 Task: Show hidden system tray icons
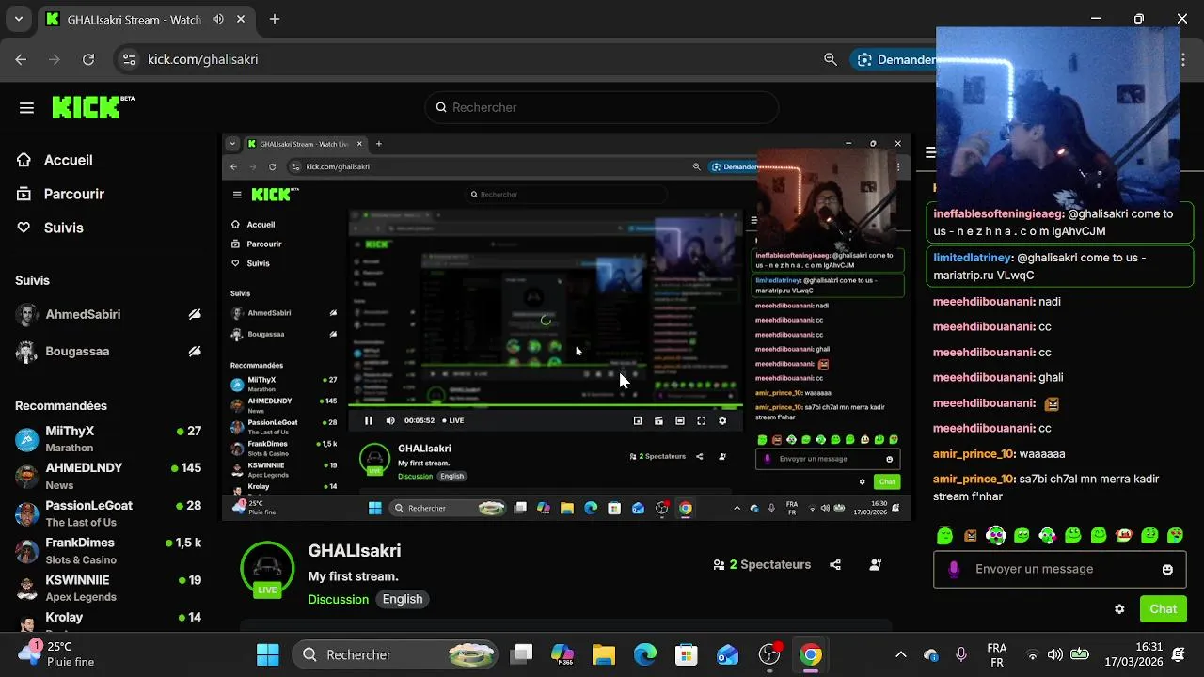pyautogui.click(x=900, y=654)
